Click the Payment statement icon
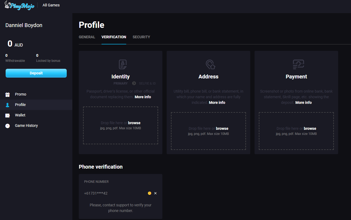Viewport: 351px width, 220px height. click(x=298, y=64)
